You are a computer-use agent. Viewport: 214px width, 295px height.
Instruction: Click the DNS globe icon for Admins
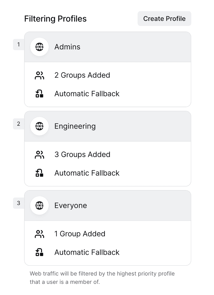point(39,47)
